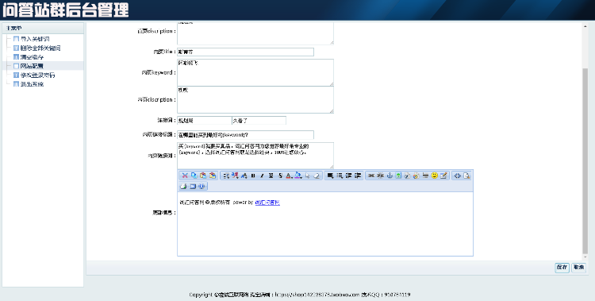The height and width of the screenshot is (301, 595).
Task: Click the insert media icon
Action: click(x=416, y=176)
